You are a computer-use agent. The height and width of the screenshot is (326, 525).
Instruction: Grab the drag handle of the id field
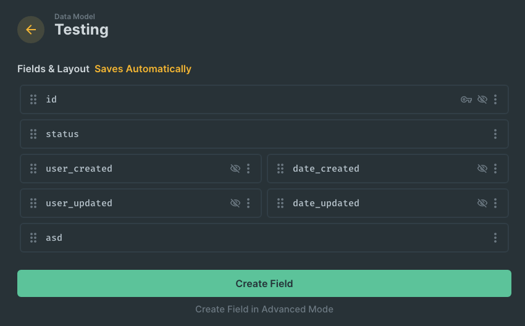pyautogui.click(x=33, y=99)
